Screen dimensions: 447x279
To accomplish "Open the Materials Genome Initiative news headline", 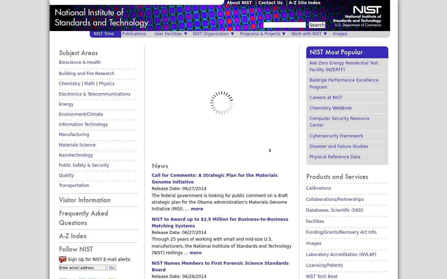I will (x=214, y=179).
